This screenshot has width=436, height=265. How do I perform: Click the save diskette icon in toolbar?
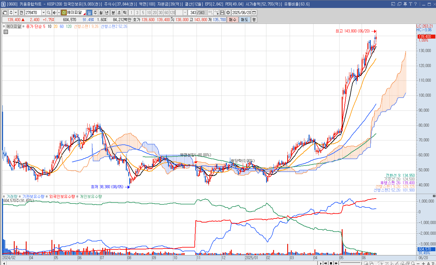click(222, 13)
